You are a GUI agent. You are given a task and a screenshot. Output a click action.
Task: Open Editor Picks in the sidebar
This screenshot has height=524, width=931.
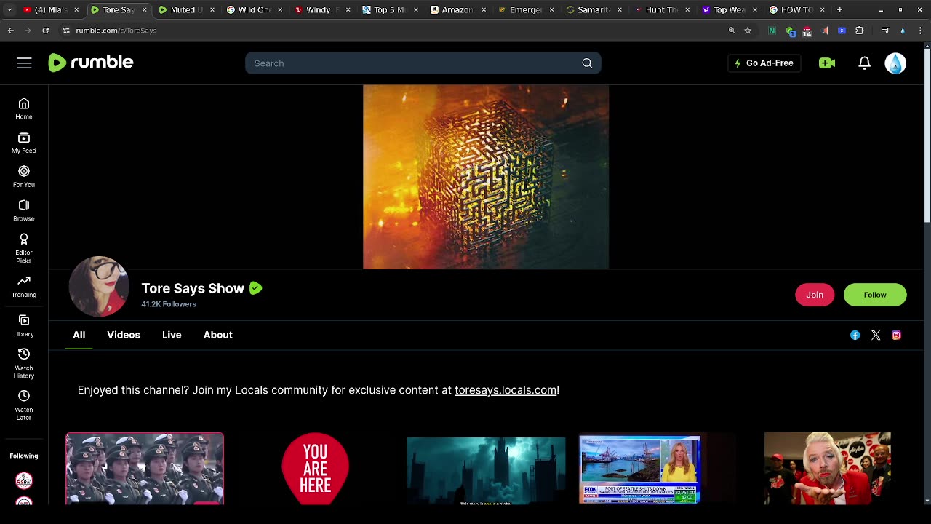pyautogui.click(x=24, y=248)
